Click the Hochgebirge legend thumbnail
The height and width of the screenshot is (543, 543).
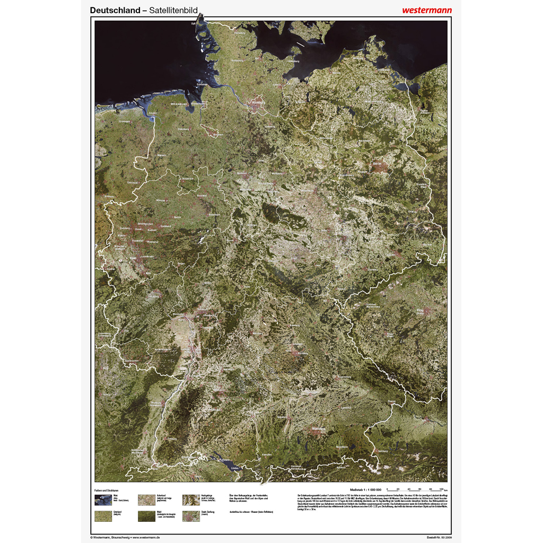point(190,500)
